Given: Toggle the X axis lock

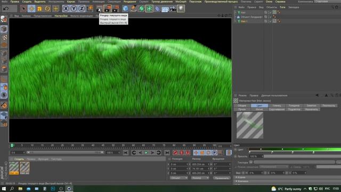Looking at the screenshot, I should [66, 9].
